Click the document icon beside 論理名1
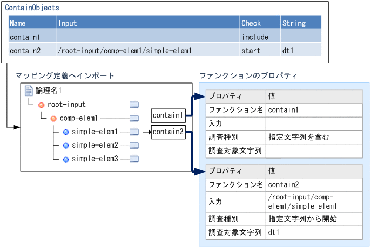The width and height of the screenshot is (371, 248). click(29, 91)
